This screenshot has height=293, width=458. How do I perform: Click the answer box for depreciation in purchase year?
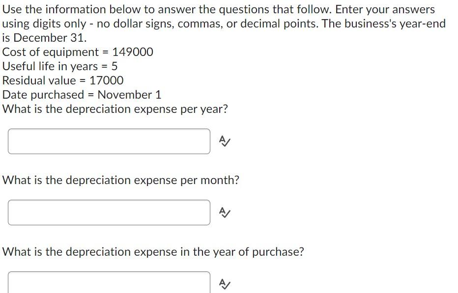pyautogui.click(x=109, y=282)
